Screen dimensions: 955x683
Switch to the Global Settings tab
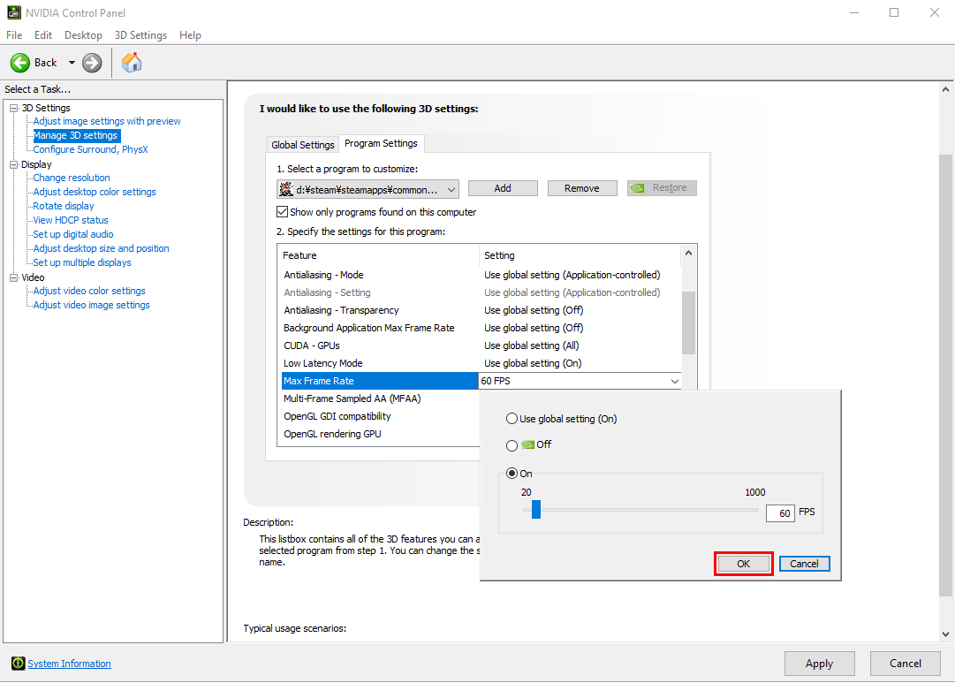[303, 144]
